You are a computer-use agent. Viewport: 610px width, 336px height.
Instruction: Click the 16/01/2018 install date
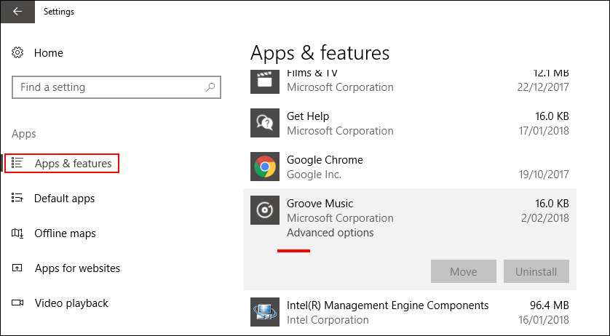544,320
